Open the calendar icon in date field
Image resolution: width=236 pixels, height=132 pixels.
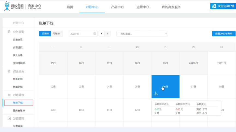[x=95, y=34]
